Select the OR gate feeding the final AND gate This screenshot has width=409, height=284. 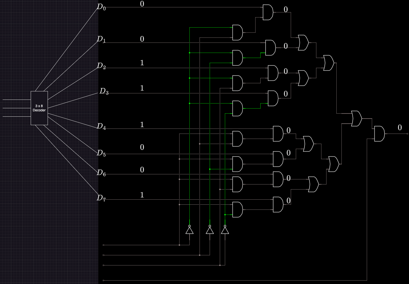click(x=357, y=119)
